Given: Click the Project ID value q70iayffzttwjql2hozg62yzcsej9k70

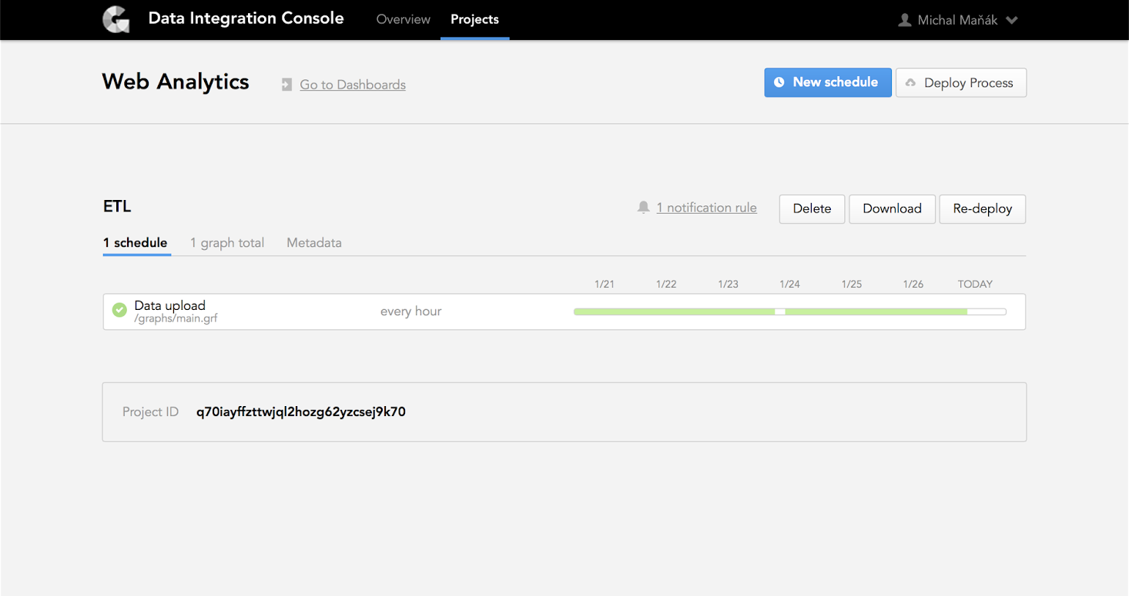Looking at the screenshot, I should click(301, 412).
